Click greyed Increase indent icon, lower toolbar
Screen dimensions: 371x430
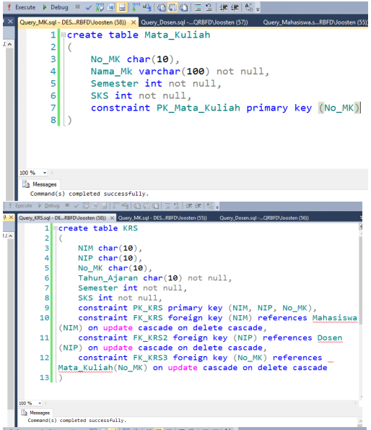[198, 206]
